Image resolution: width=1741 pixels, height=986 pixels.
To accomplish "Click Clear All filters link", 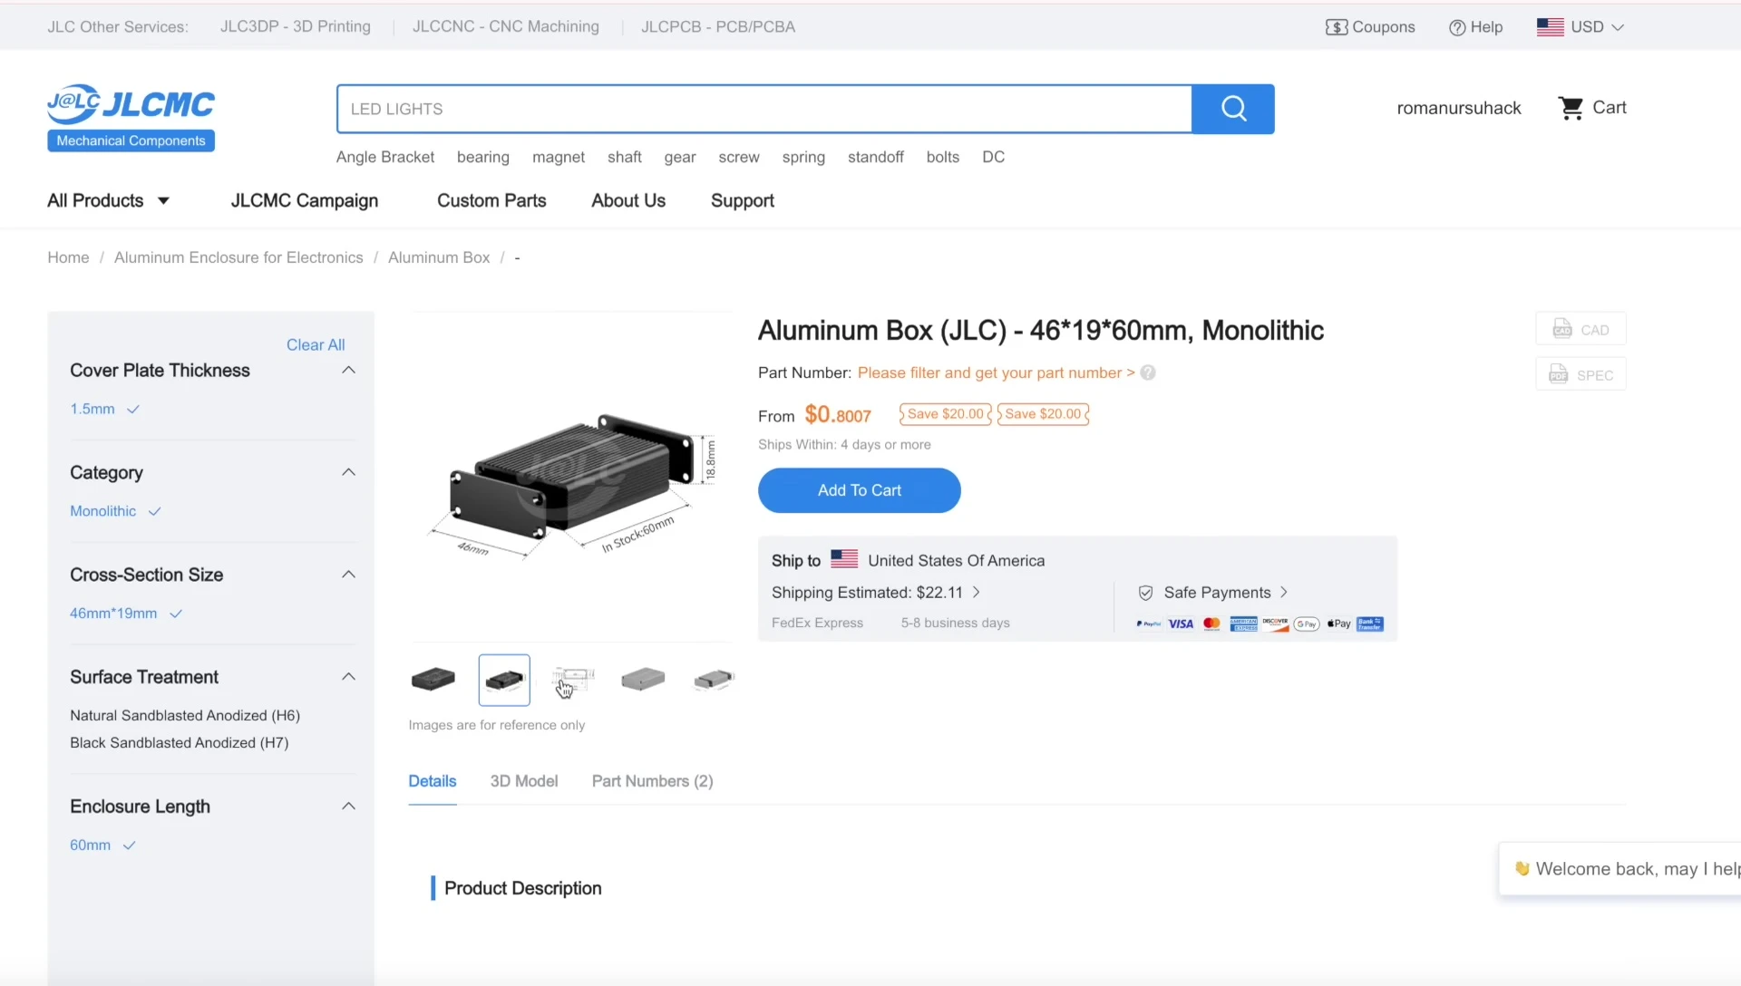I will click(316, 344).
